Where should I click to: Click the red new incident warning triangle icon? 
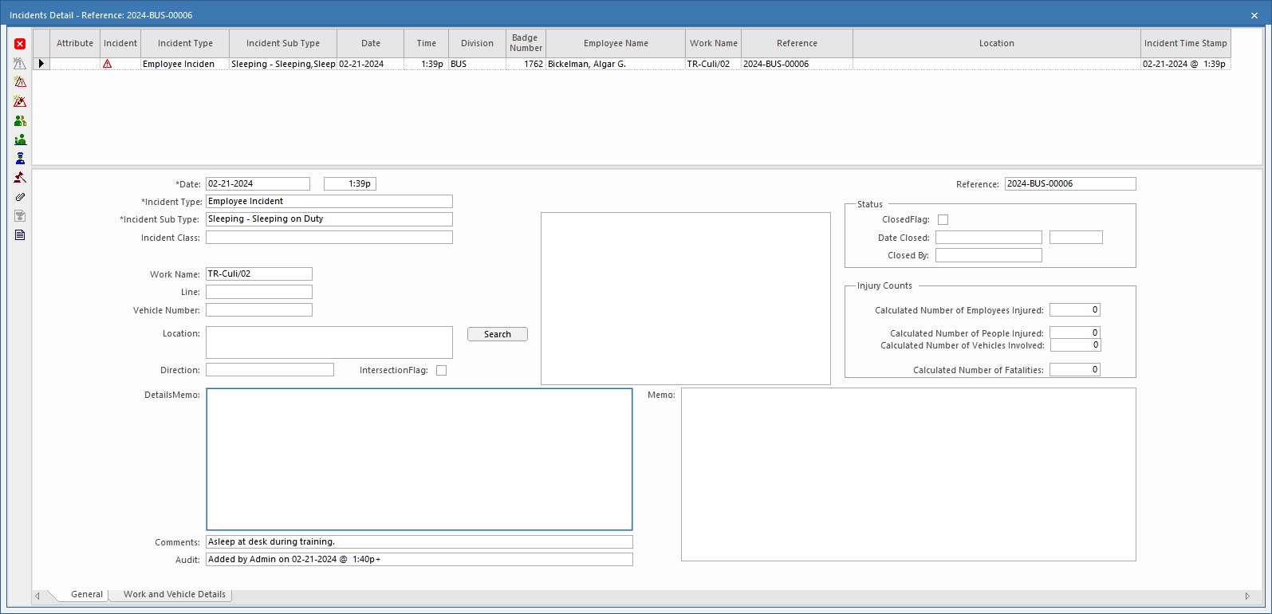coord(20,82)
